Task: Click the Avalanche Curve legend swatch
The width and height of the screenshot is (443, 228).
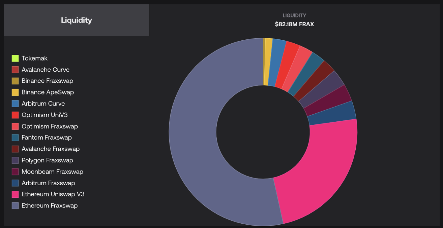Action: [x=15, y=70]
